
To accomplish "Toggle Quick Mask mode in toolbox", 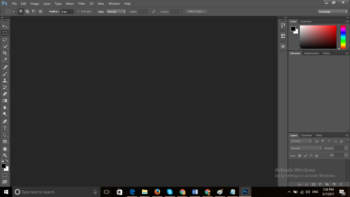I will [5, 175].
